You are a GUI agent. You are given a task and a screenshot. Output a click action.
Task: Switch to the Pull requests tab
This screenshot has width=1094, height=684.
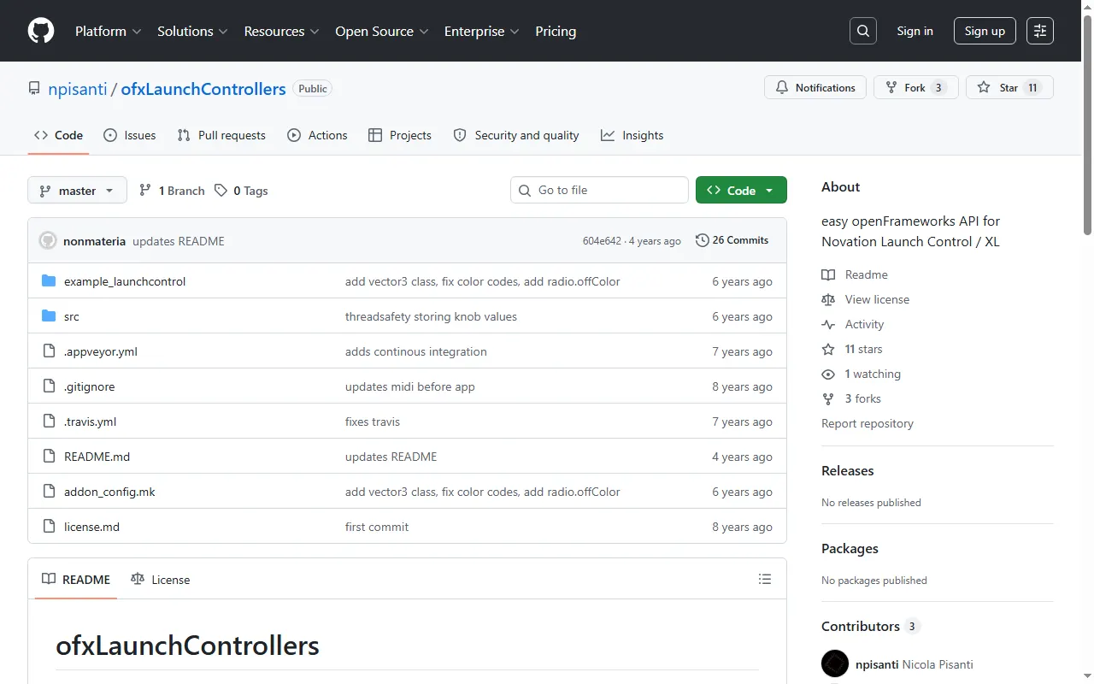pyautogui.click(x=221, y=135)
